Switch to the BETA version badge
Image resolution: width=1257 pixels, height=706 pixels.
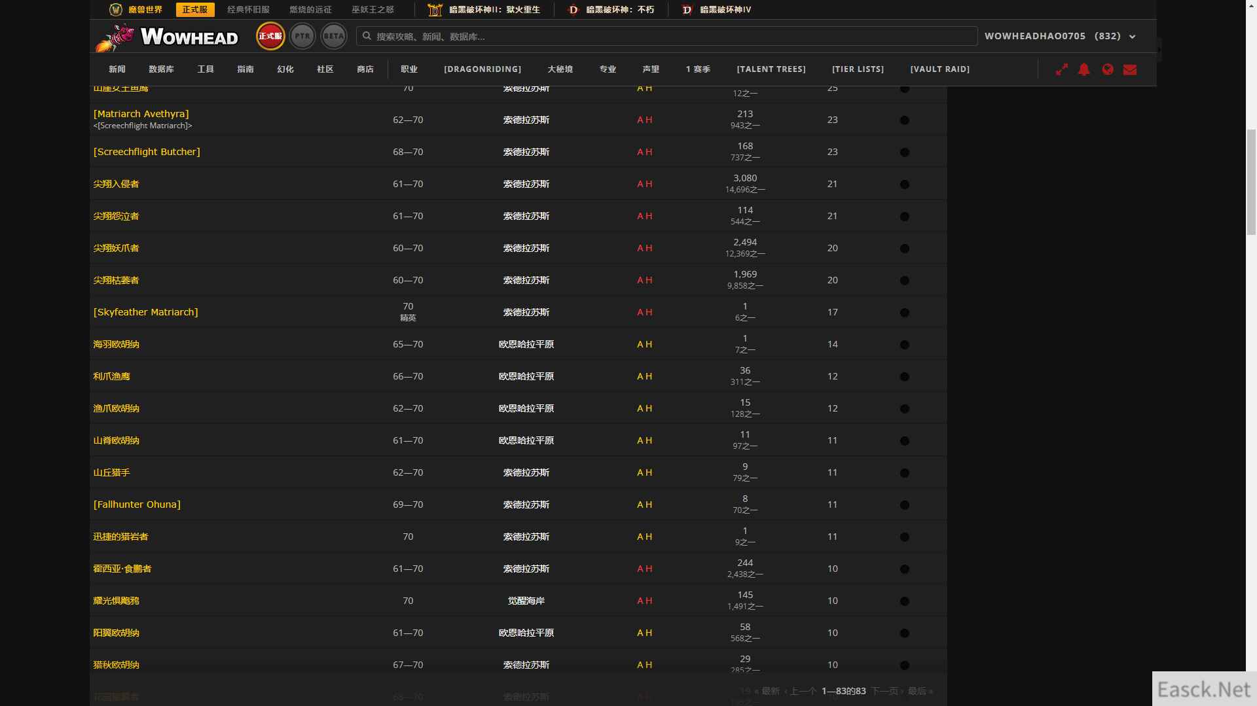point(334,37)
